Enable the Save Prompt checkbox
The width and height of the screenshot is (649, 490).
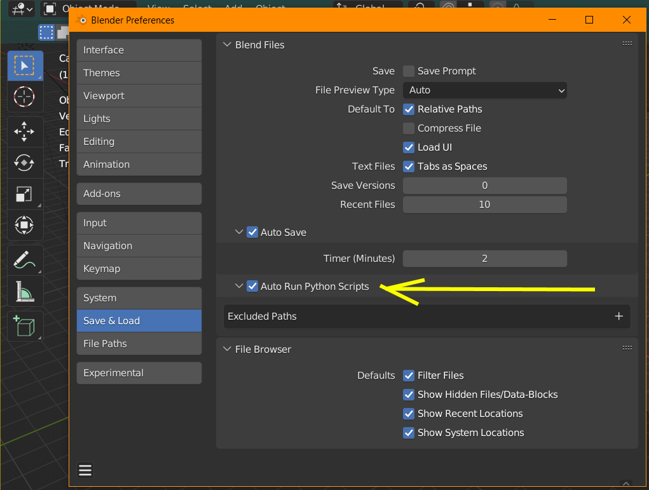(409, 71)
